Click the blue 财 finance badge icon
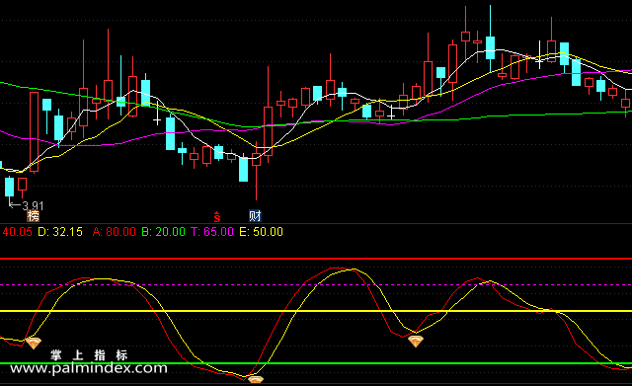The height and width of the screenshot is (386, 632). click(x=255, y=216)
